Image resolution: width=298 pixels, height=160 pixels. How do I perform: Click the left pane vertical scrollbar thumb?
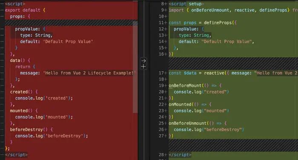pyautogui.click(x=135, y=67)
